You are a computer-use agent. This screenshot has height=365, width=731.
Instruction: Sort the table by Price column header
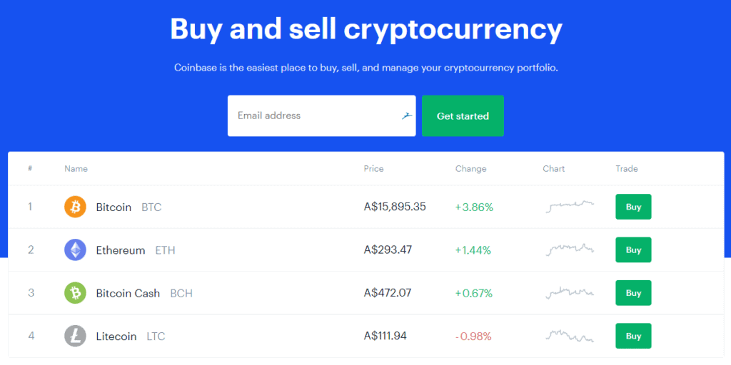pos(374,168)
